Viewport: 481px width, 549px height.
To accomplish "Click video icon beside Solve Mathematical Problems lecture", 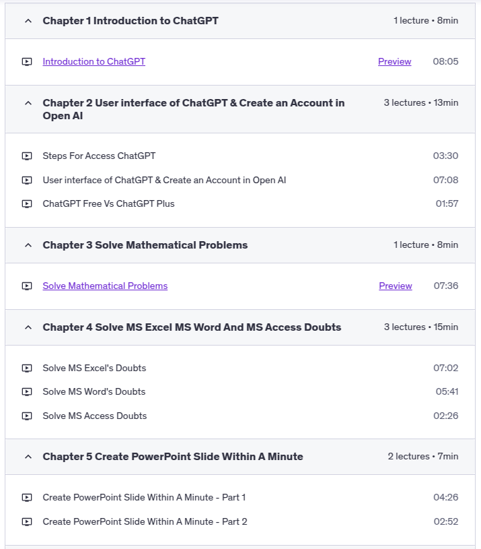I will 27,286.
